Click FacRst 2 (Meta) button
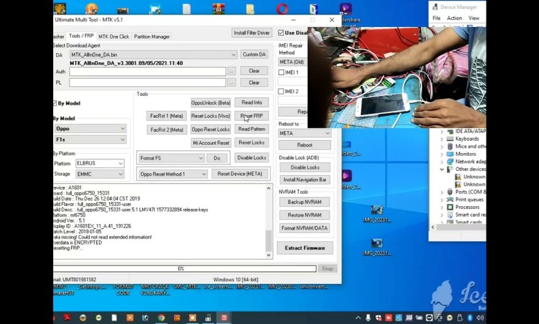The width and height of the screenshot is (539, 324). tap(167, 130)
